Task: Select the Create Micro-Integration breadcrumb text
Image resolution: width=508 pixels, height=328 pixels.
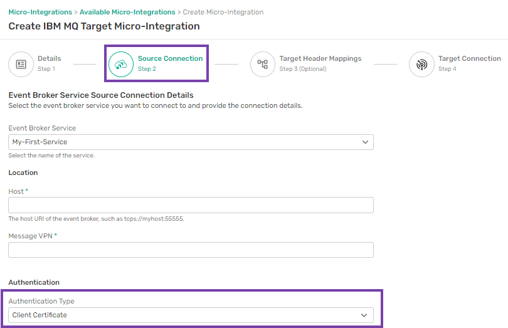Action: 223,12
